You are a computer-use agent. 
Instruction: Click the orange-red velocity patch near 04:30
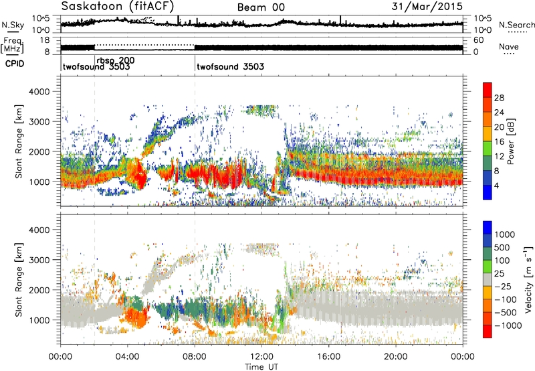[x=136, y=317]
